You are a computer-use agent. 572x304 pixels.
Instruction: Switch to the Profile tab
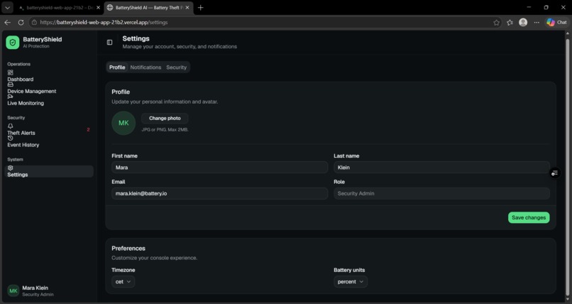coord(117,67)
